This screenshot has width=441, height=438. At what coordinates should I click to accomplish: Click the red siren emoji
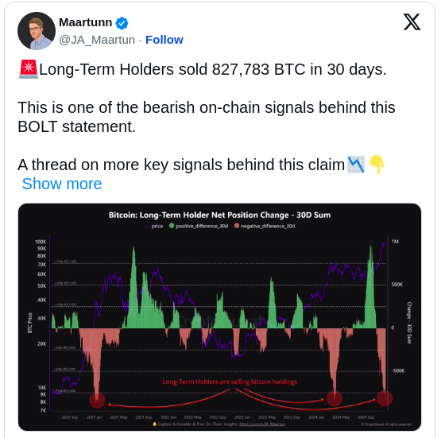pyautogui.click(x=29, y=69)
